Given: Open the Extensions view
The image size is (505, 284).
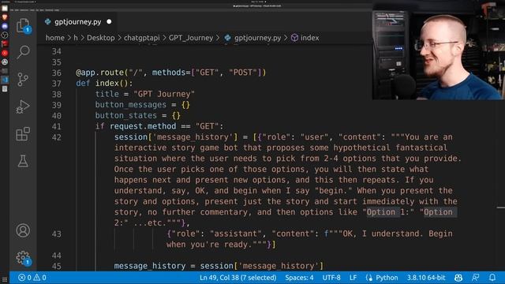Looking at the screenshot, I should click(x=23, y=134).
